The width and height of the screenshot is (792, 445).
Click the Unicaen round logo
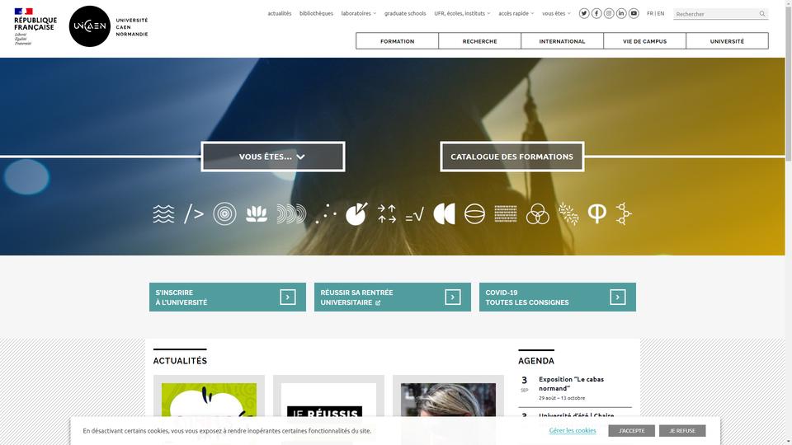click(x=89, y=26)
